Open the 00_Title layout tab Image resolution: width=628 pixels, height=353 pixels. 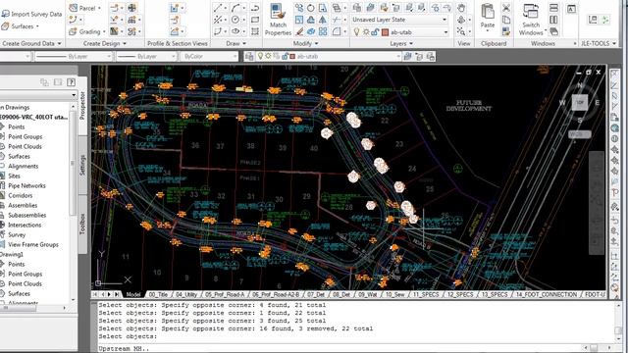[x=158, y=294]
